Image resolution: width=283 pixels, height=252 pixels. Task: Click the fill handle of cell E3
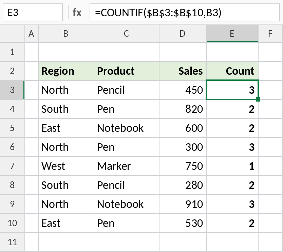[x=258, y=100]
